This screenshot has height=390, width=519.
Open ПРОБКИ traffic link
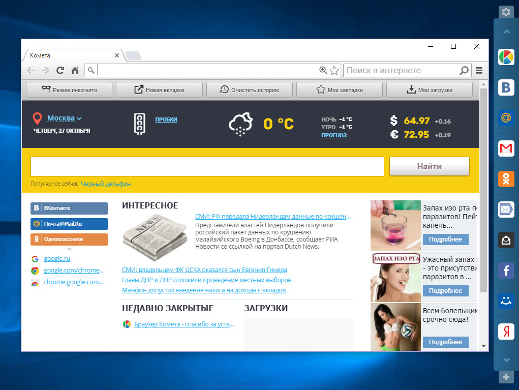pos(166,119)
